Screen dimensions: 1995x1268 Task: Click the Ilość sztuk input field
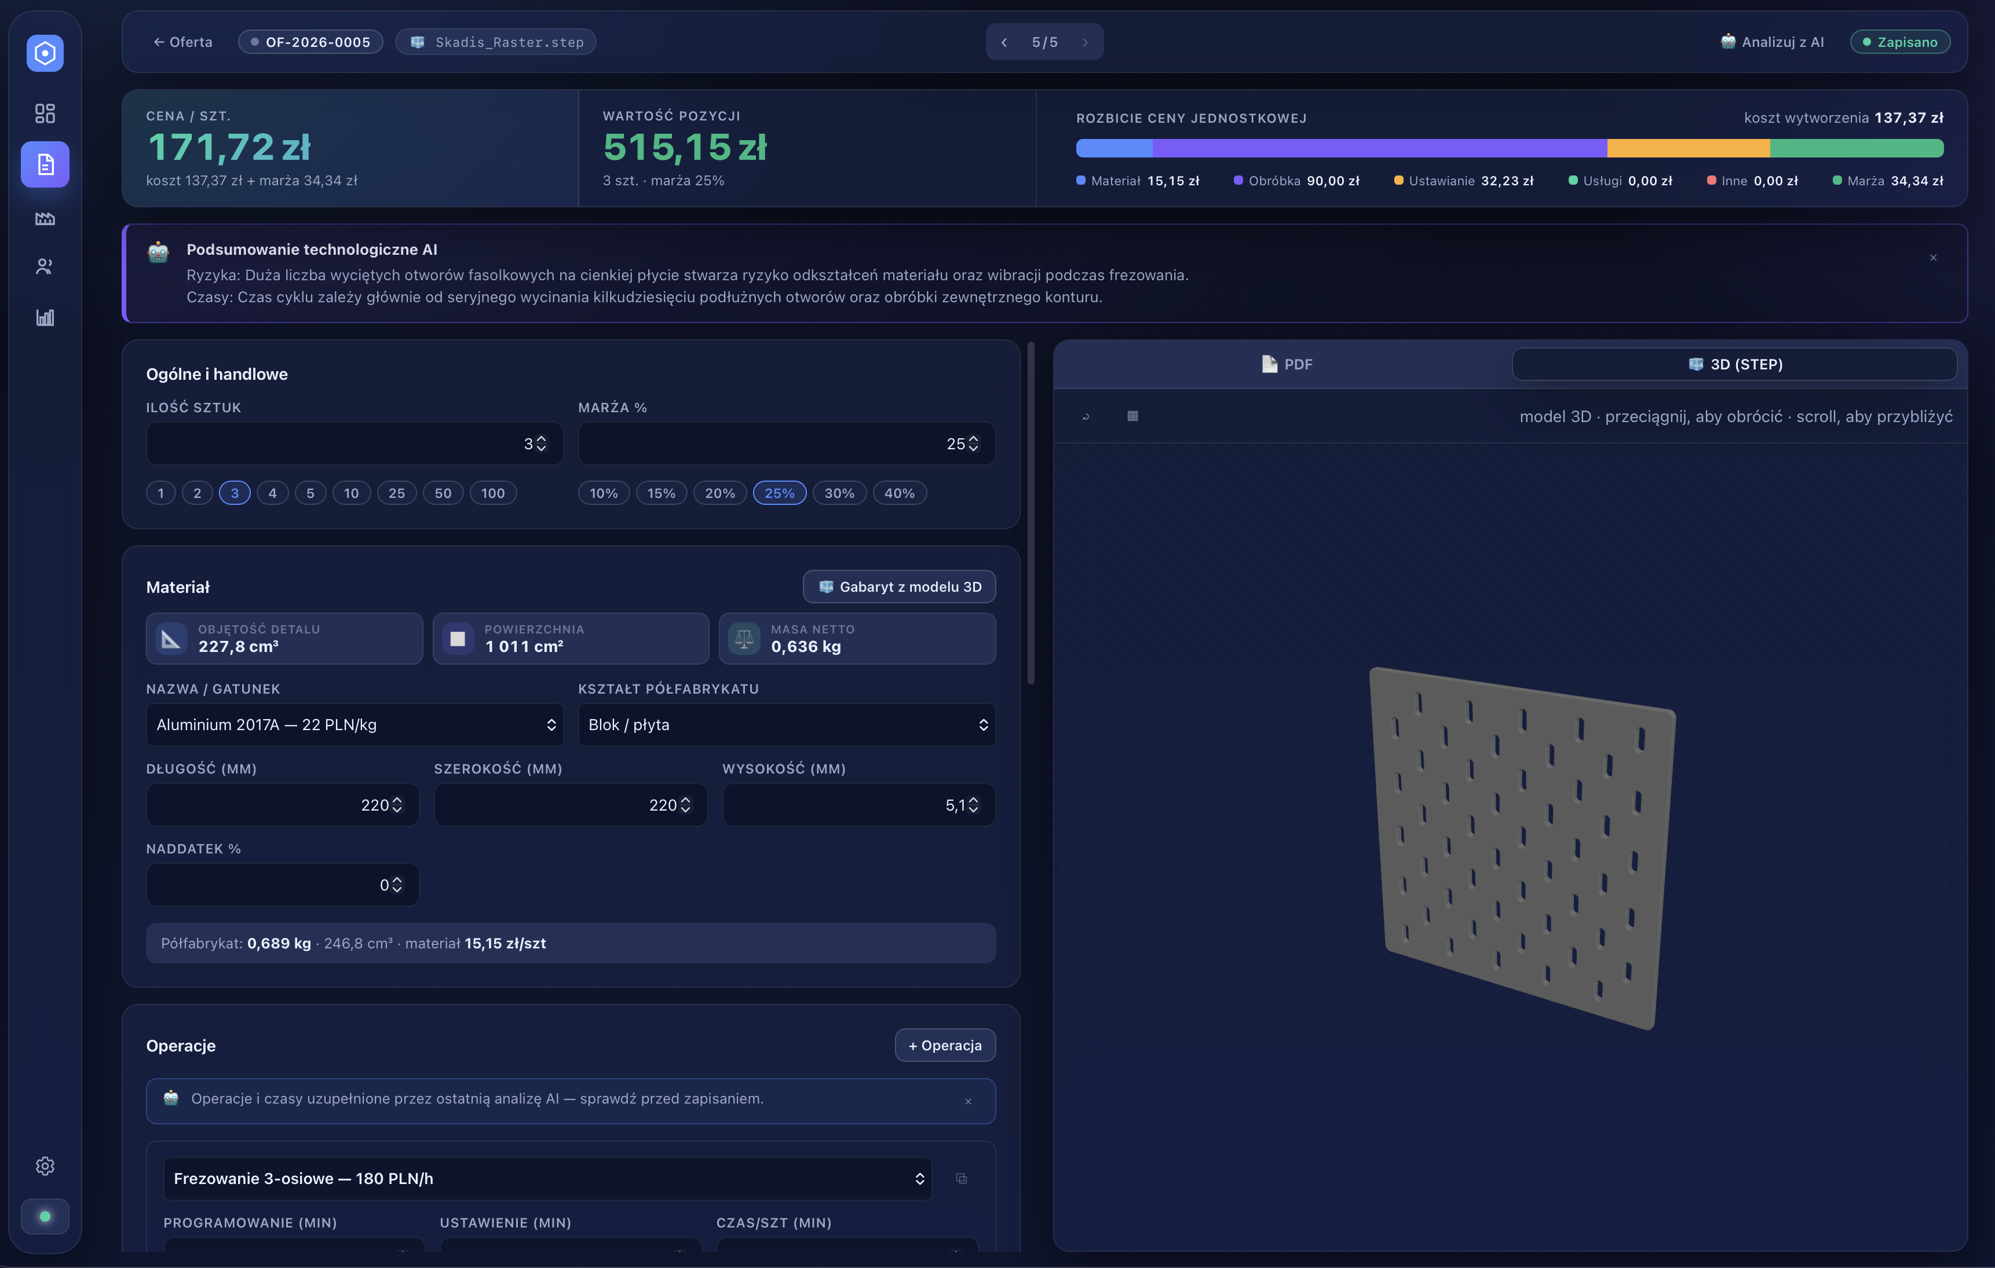pyautogui.click(x=355, y=444)
